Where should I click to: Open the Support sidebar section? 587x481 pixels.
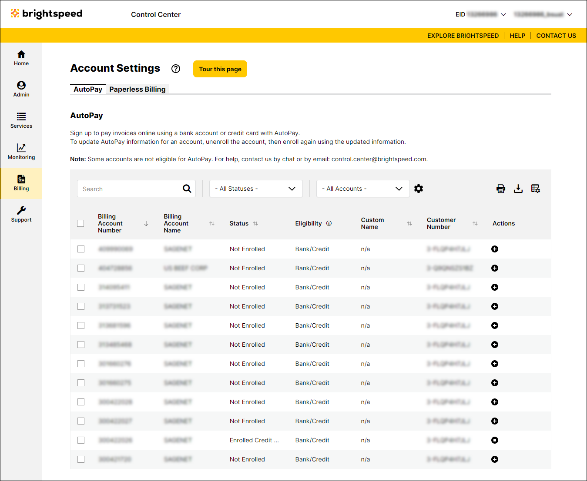21,215
